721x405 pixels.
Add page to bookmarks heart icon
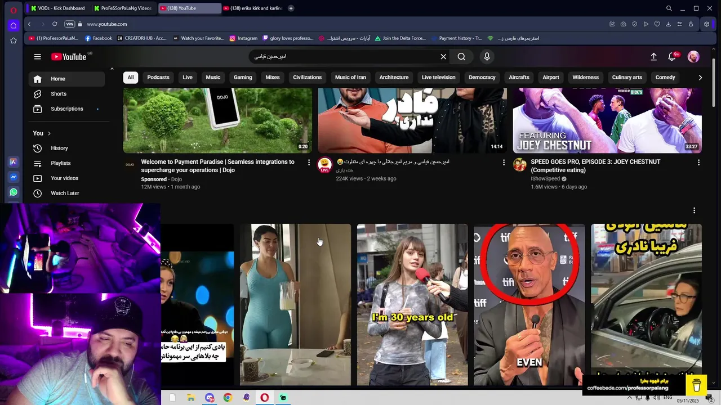[x=657, y=24]
